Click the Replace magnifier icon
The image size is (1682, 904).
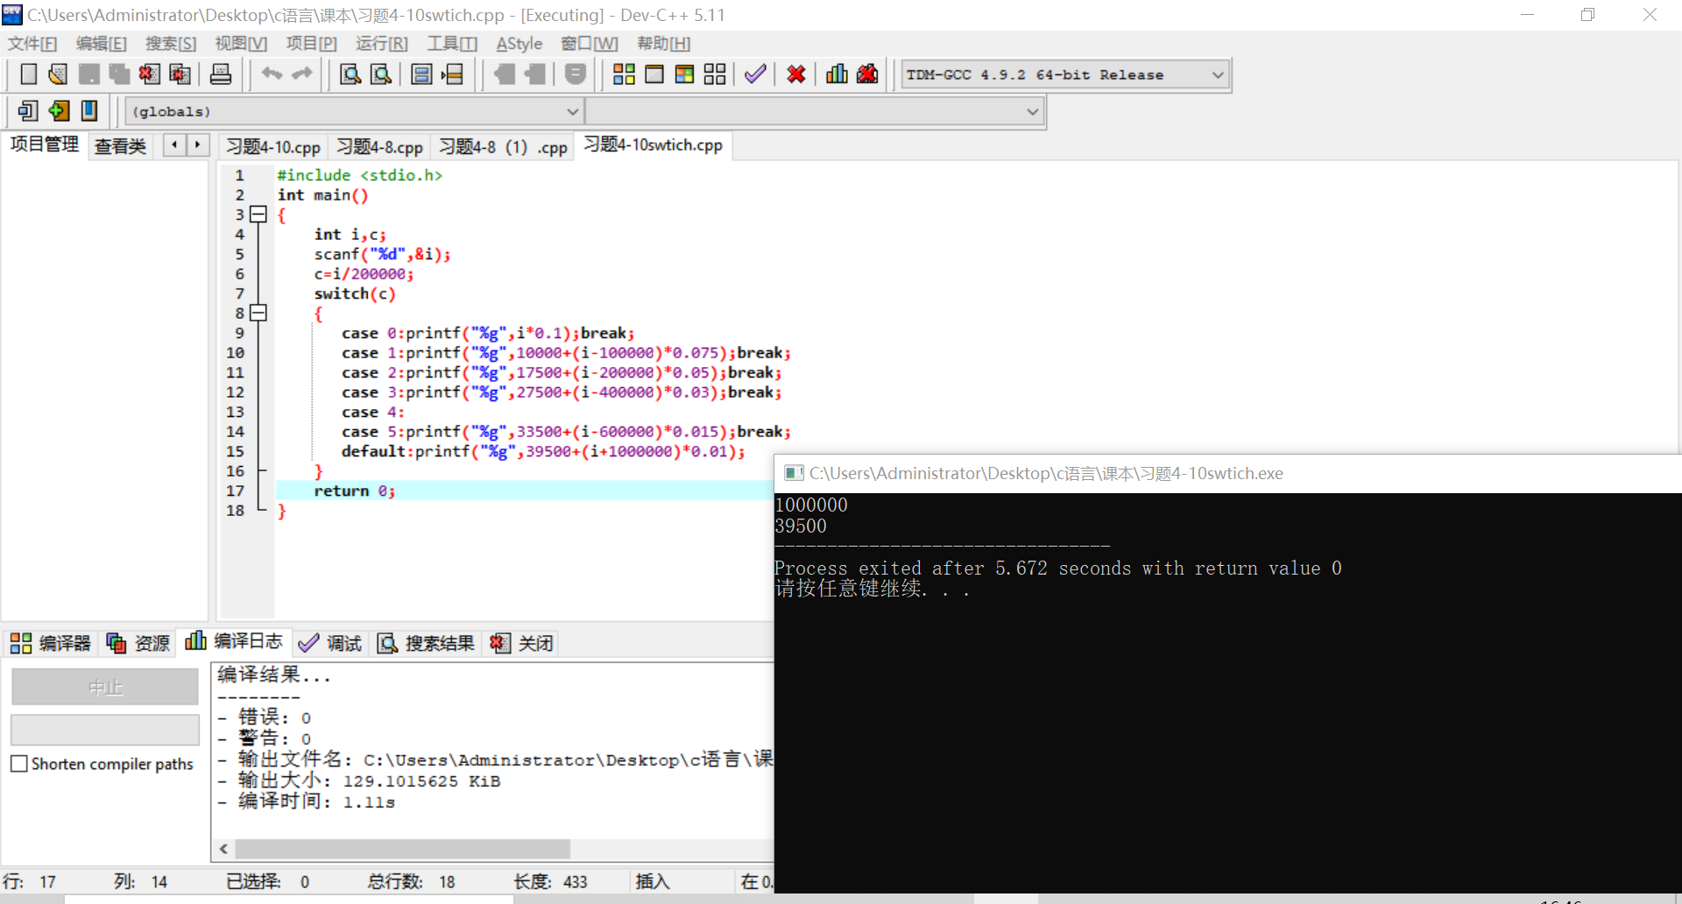pos(381,74)
